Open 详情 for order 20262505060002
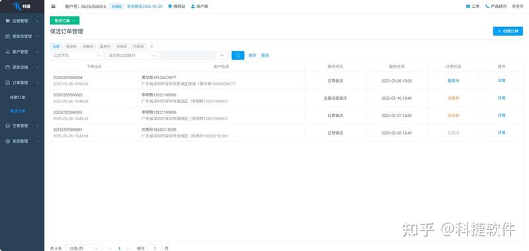This screenshot has height=251, width=529. [x=501, y=115]
